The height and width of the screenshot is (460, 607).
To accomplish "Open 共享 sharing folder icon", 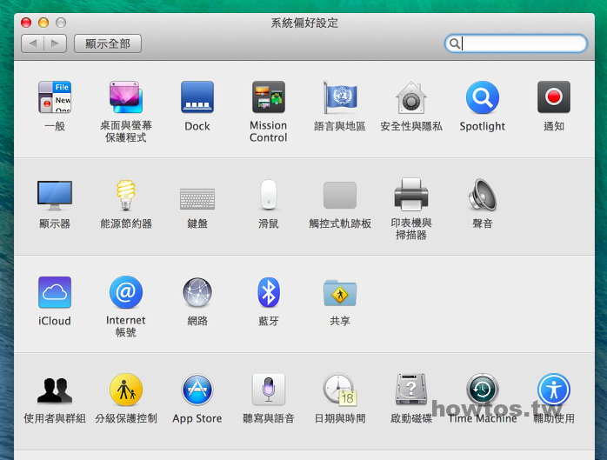I will [339, 293].
